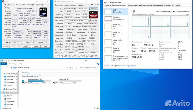193x110 pixels.
Task: Click the Validate button in CPU-Z
Action: tap(36, 46)
